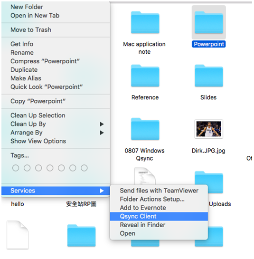Open the Slides folder

click(x=209, y=76)
